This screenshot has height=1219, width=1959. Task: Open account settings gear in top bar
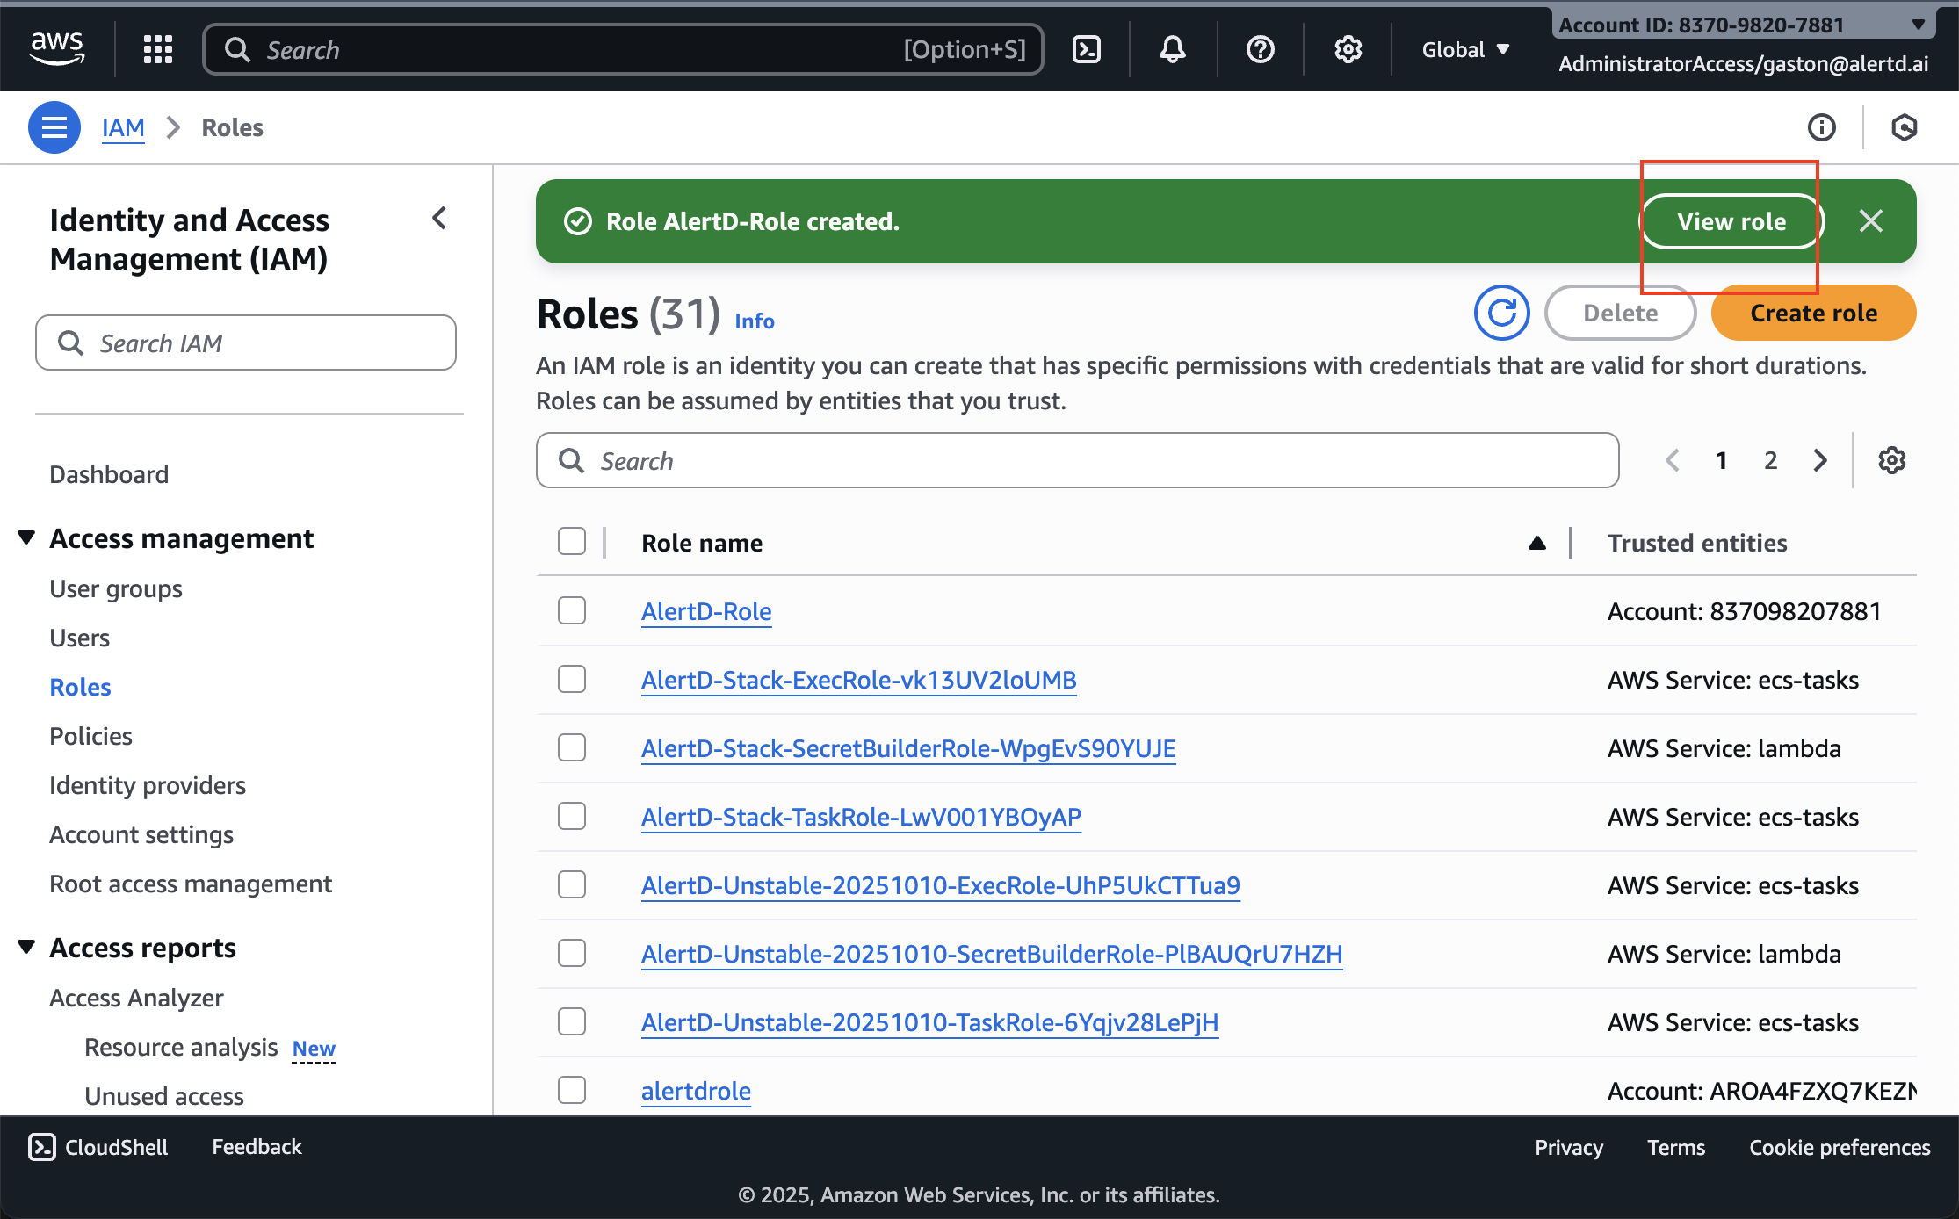point(1348,49)
